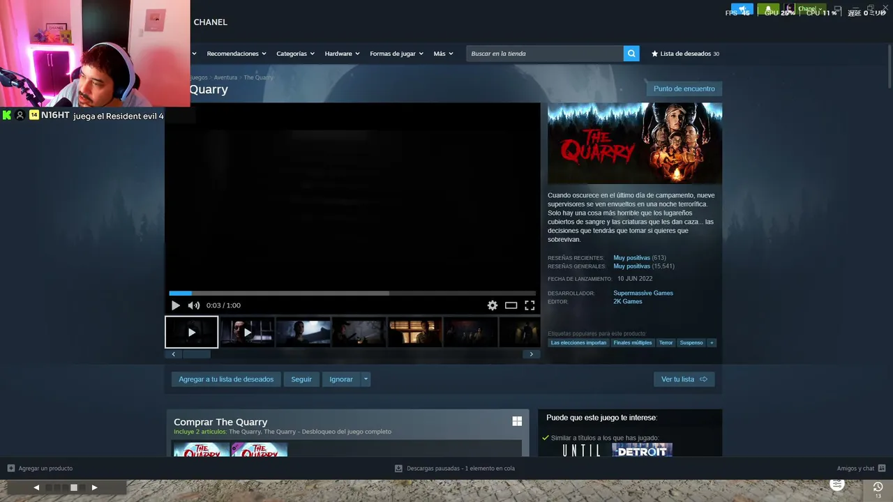Select the second trailer thumbnail
The width and height of the screenshot is (893, 502).
coord(248,333)
